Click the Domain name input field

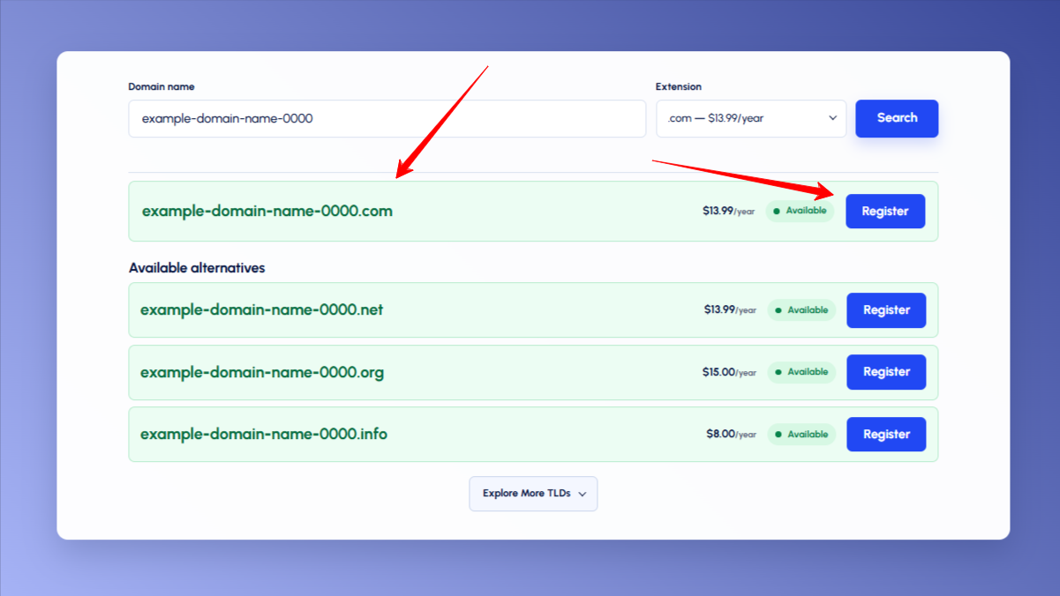pos(387,118)
